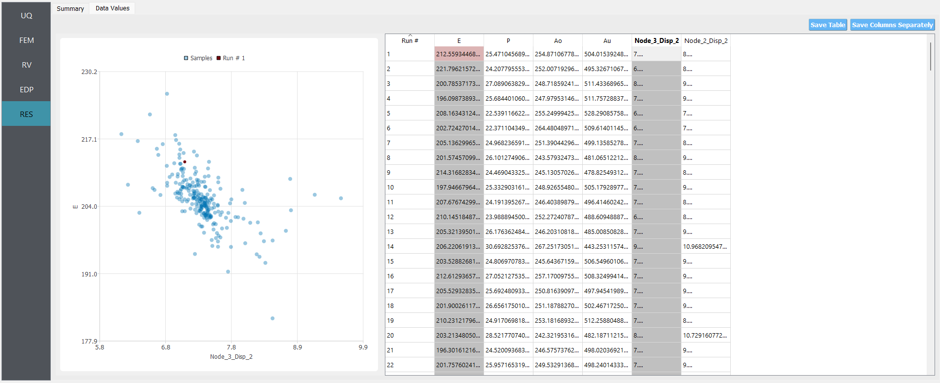The width and height of the screenshot is (940, 383).
Task: Select Ao cell 243.57932473 in row 8
Action: [558, 157]
